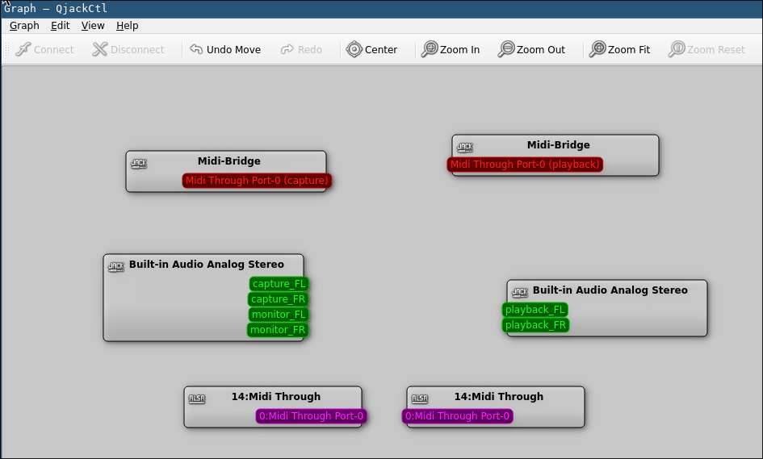Image resolution: width=763 pixels, height=459 pixels.
Task: Click ALSA icon on left 14:Midi Through node
Action: (x=197, y=398)
